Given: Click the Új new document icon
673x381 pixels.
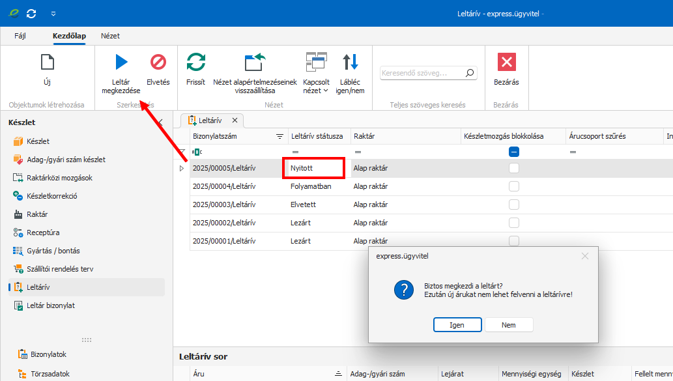Looking at the screenshot, I should pos(47,63).
